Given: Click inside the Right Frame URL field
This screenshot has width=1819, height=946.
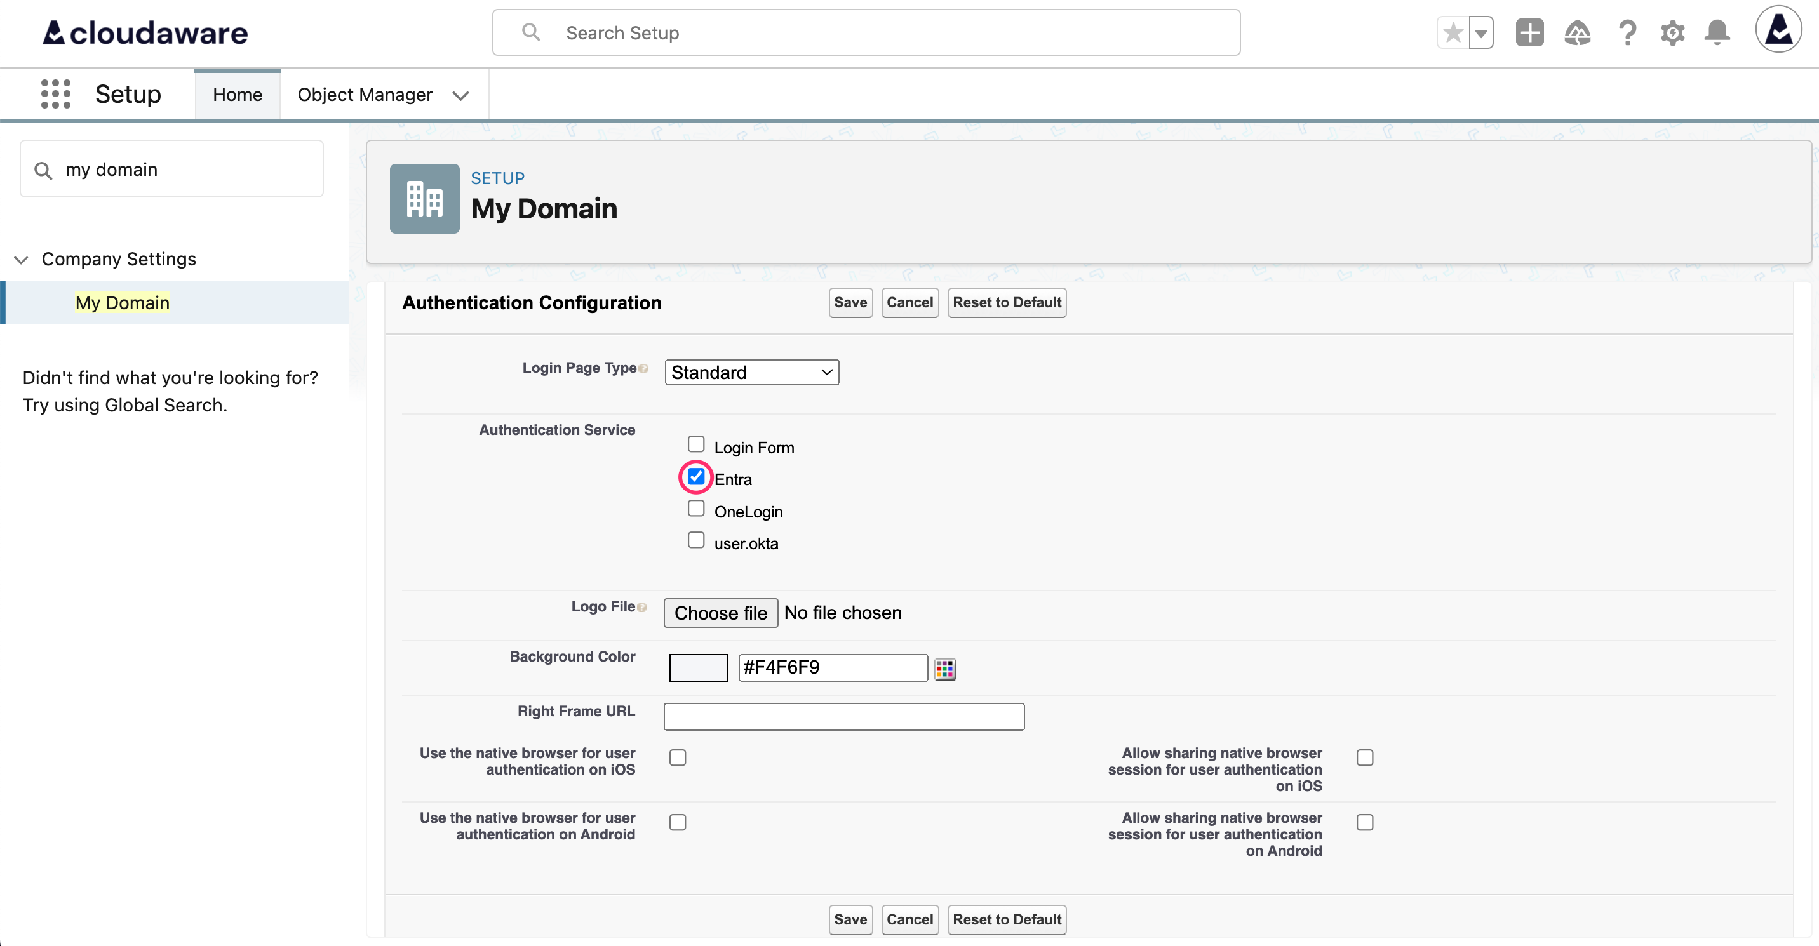Looking at the screenshot, I should tap(843, 716).
